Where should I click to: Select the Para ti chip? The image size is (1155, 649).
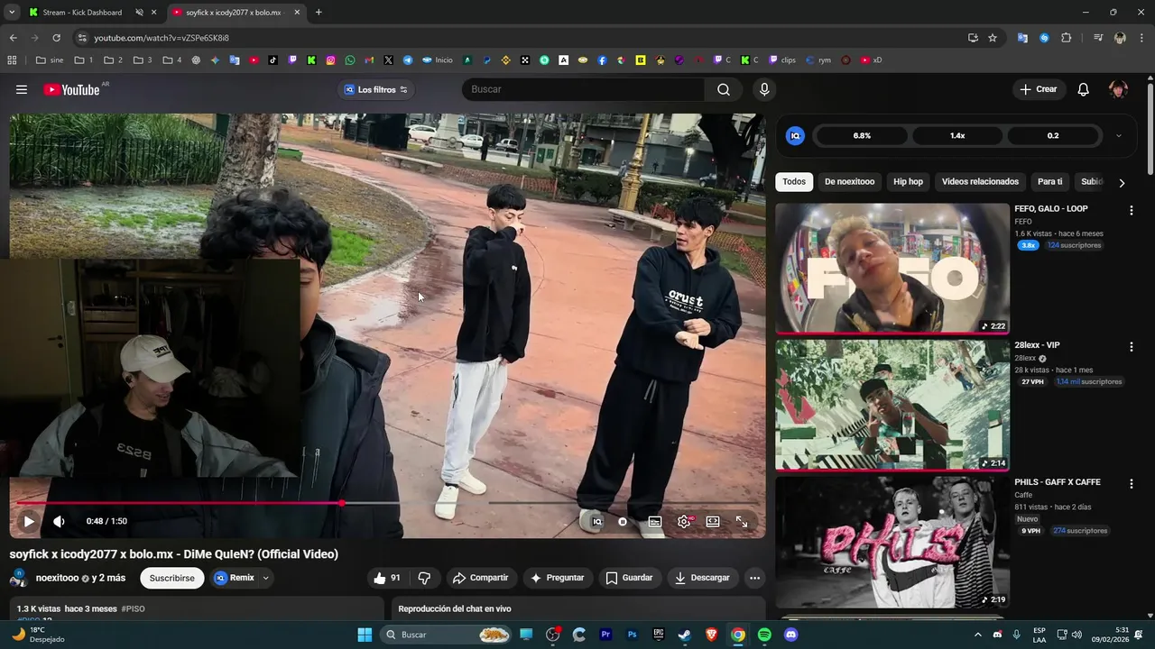pos(1049,182)
